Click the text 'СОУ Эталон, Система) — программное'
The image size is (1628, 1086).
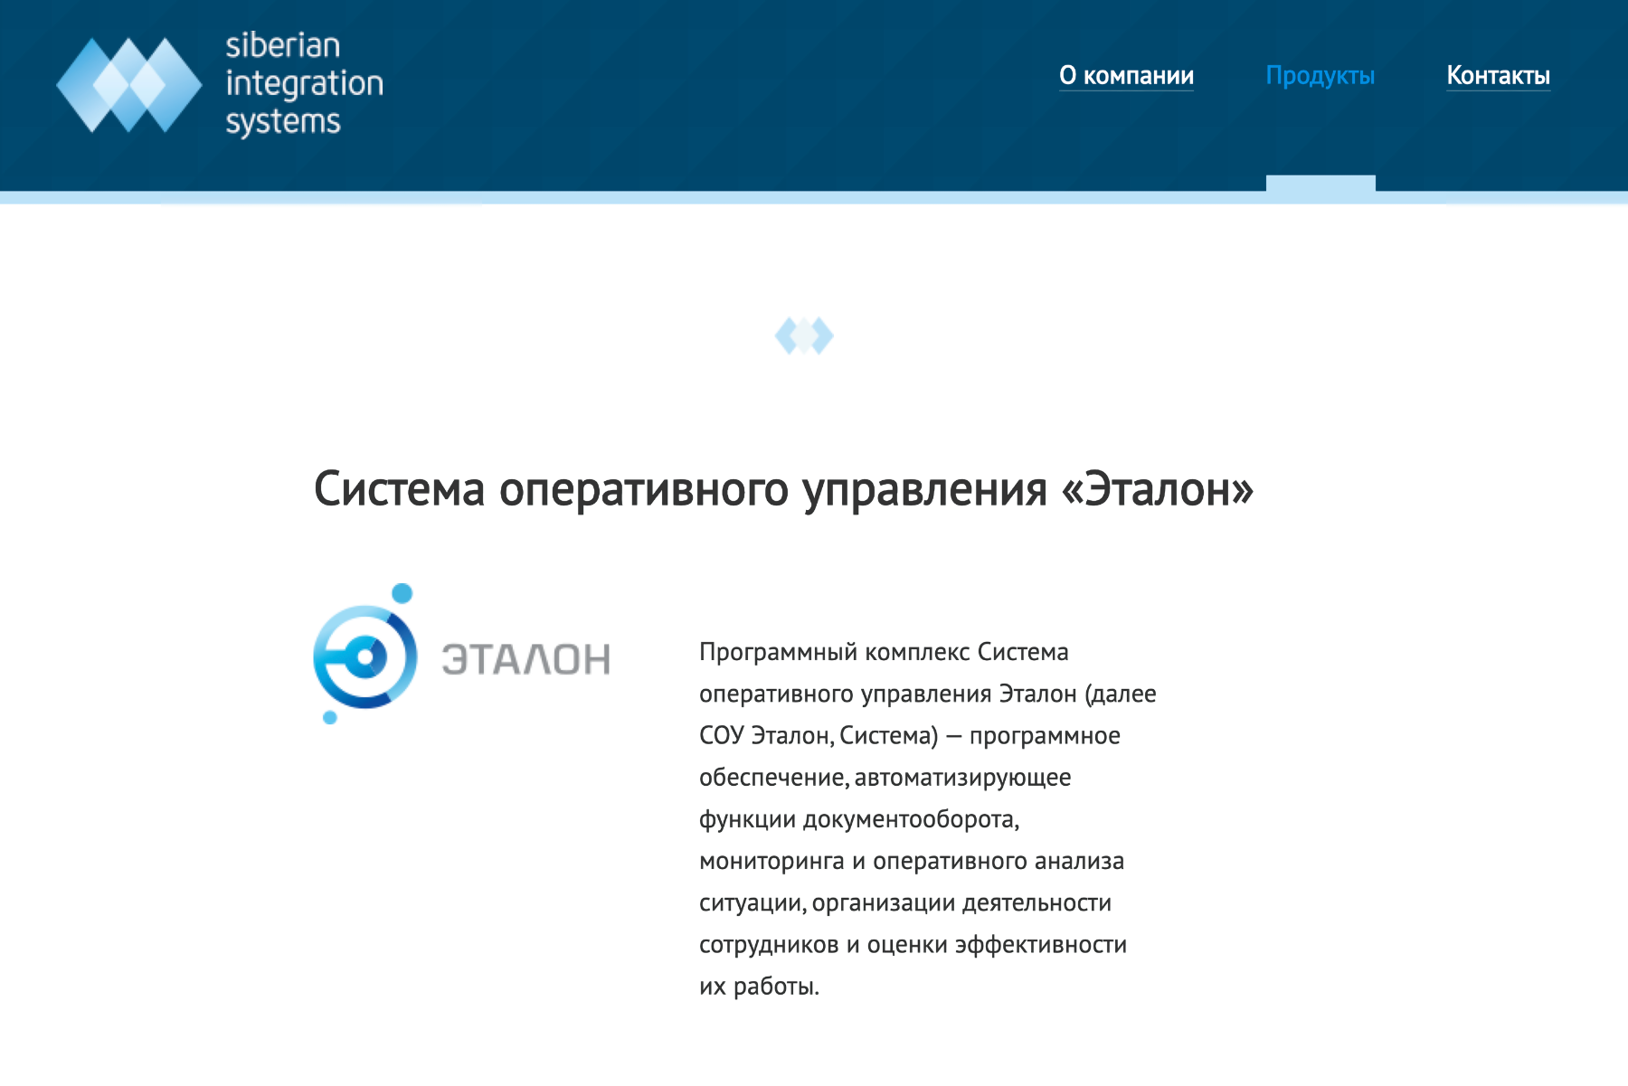(x=909, y=735)
